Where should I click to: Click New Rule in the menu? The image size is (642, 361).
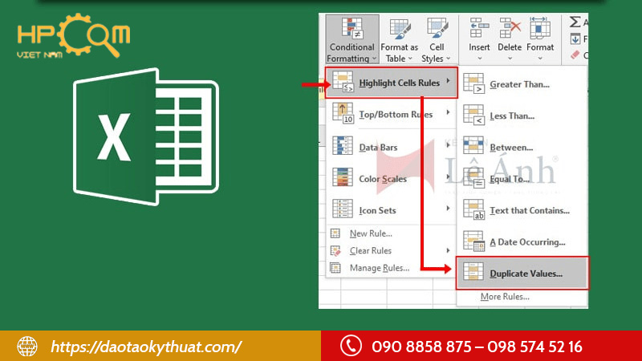pos(371,233)
